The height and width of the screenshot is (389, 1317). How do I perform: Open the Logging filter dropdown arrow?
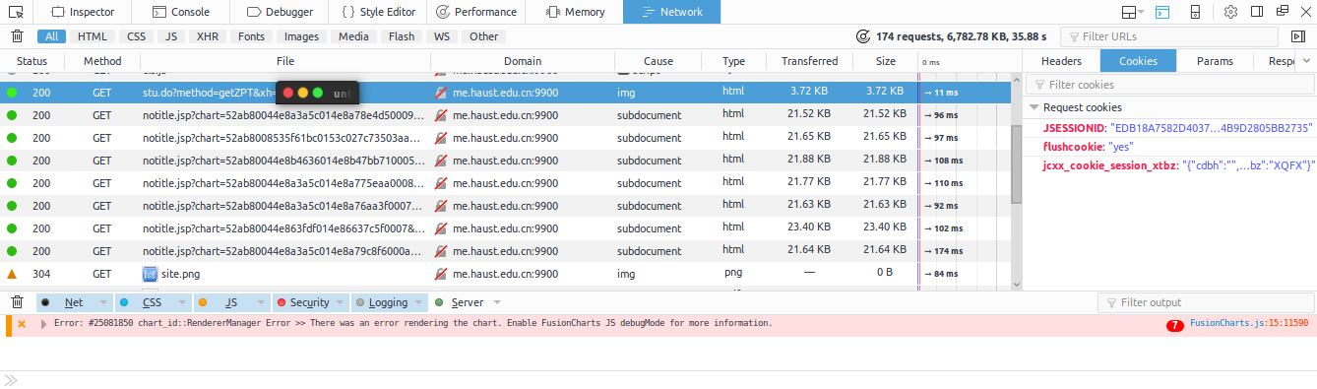(x=418, y=302)
